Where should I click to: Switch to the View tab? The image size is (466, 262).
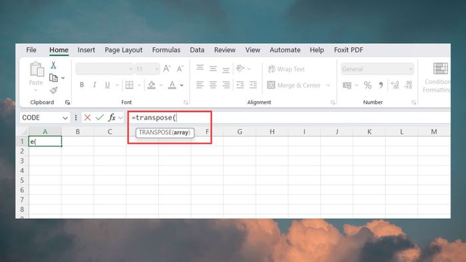click(252, 50)
